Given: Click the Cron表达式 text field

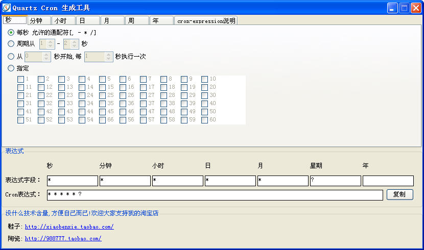Looking at the screenshot, I should pos(215,195).
